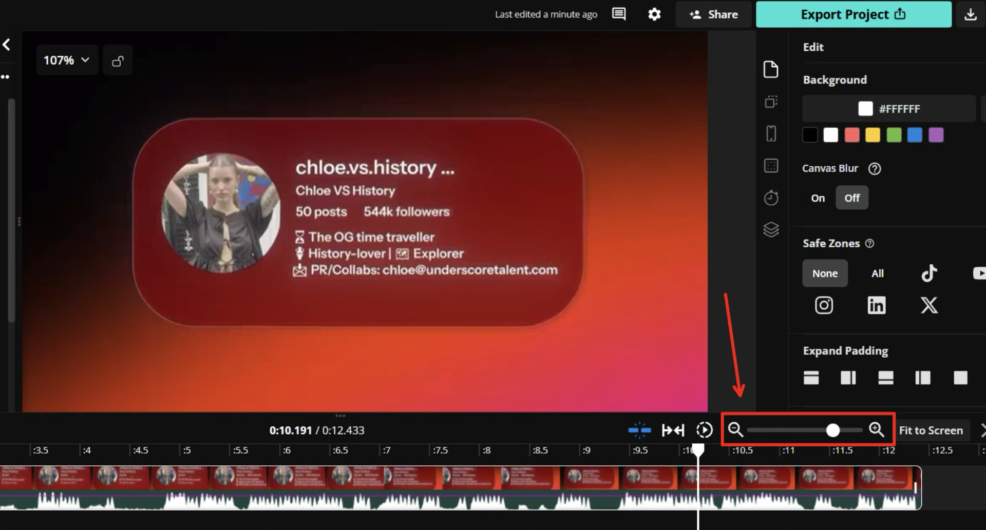Show the Instagram safe zone
The height and width of the screenshot is (530, 986).
tap(824, 305)
